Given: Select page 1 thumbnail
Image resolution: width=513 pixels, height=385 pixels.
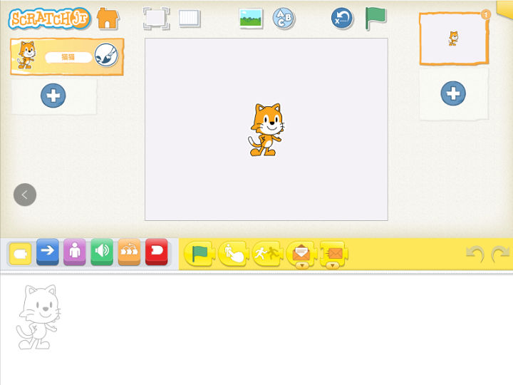Looking at the screenshot, I should 454,38.
